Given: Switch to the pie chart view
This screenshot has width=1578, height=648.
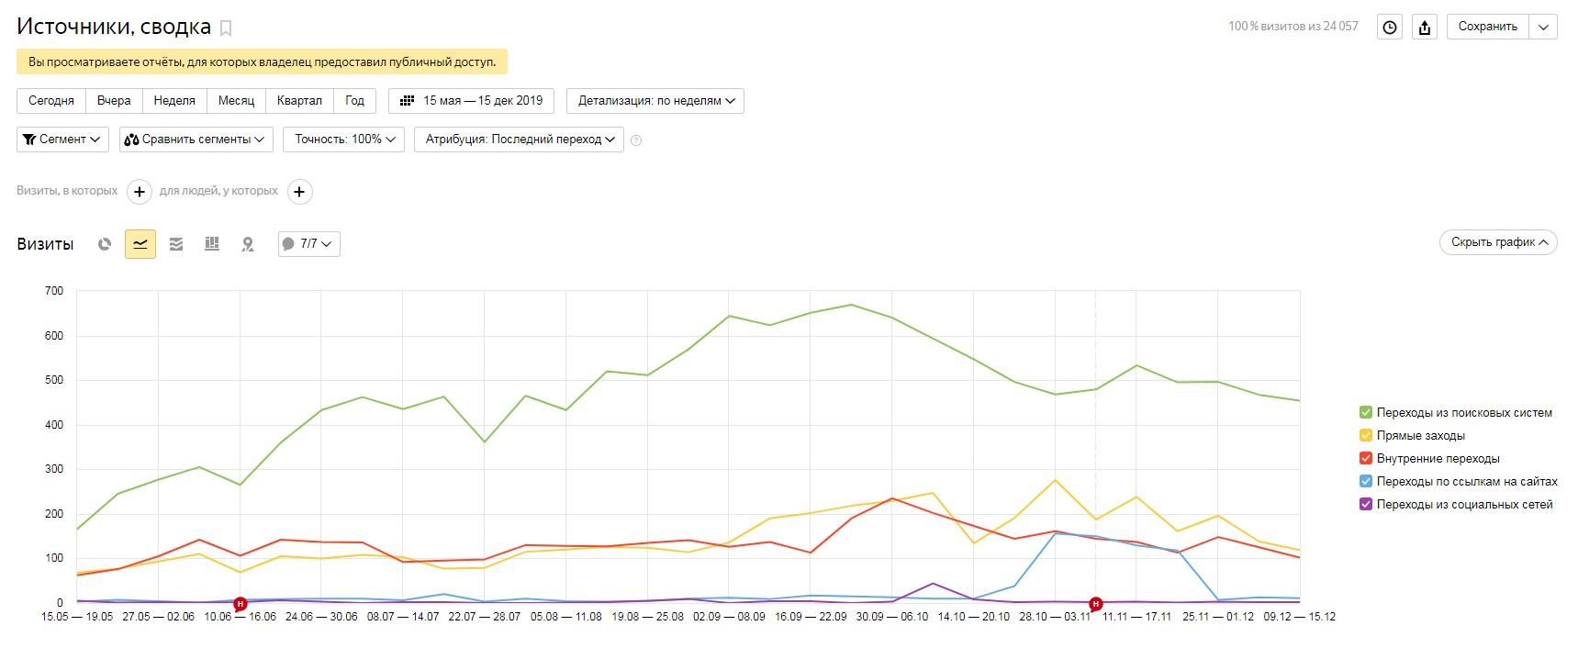Looking at the screenshot, I should click(x=105, y=244).
